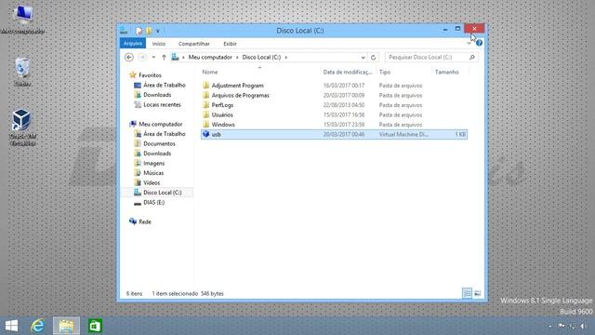Select the Lixeira recycle bin desktop icon

point(22,72)
